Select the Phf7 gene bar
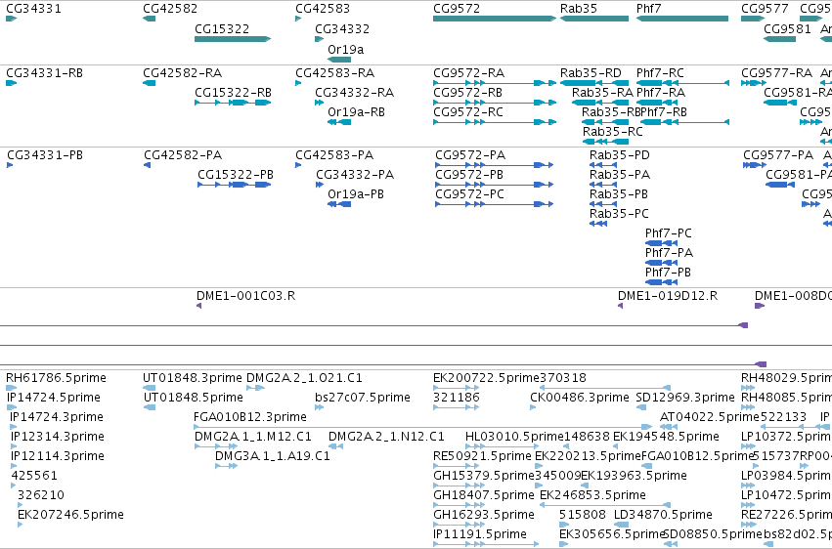Image resolution: width=832 pixels, height=549 pixels. (x=682, y=19)
